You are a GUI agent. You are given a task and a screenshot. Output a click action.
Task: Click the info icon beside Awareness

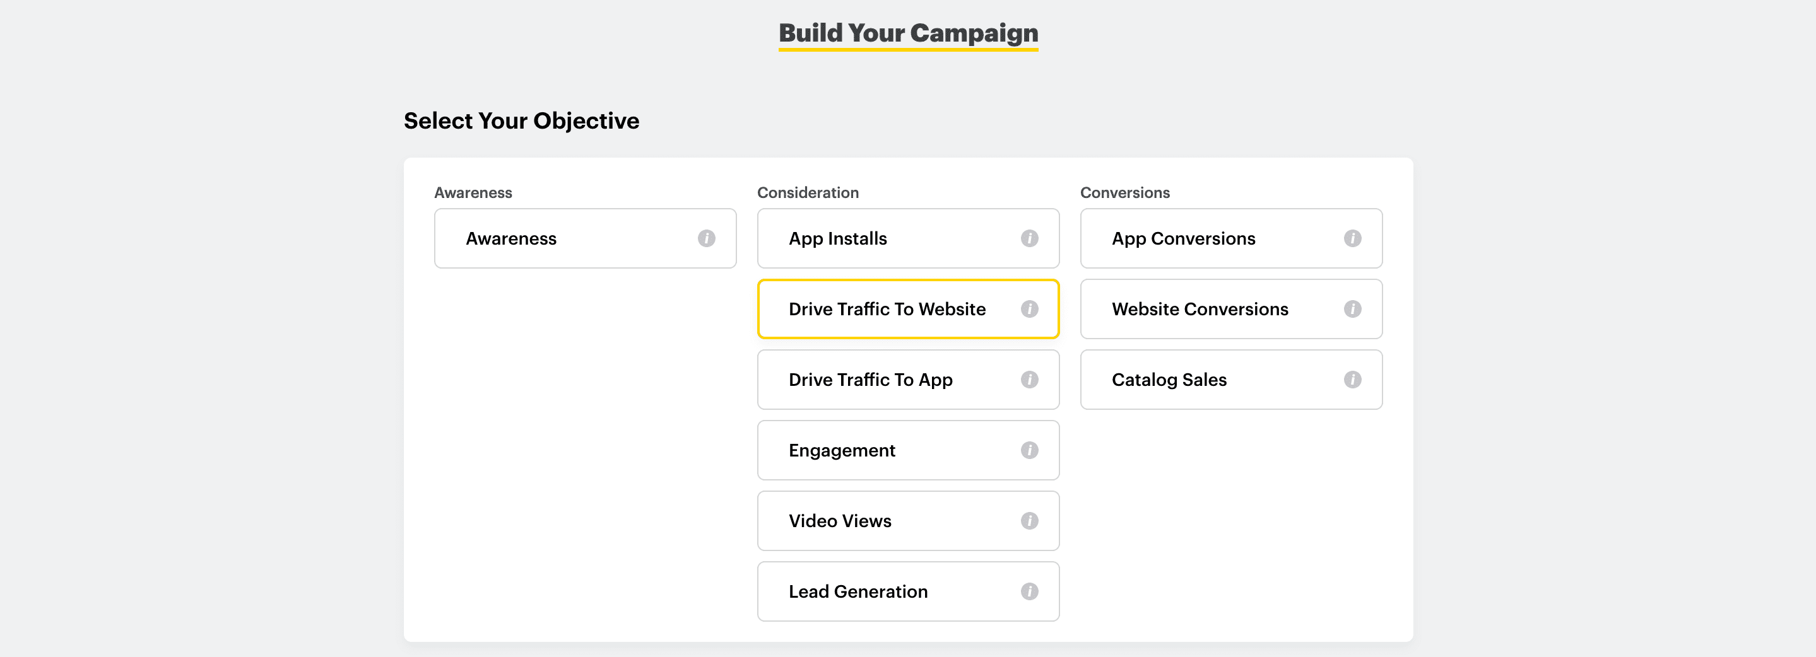pyautogui.click(x=706, y=239)
